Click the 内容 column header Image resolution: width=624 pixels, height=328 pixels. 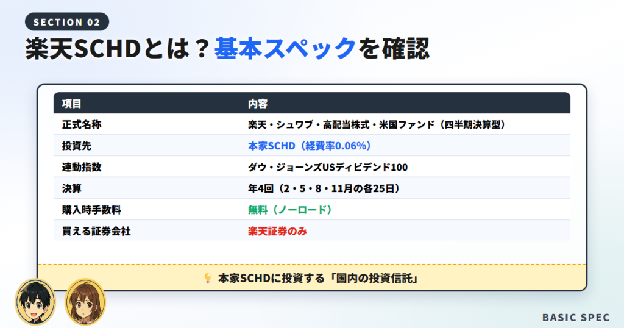tap(258, 104)
